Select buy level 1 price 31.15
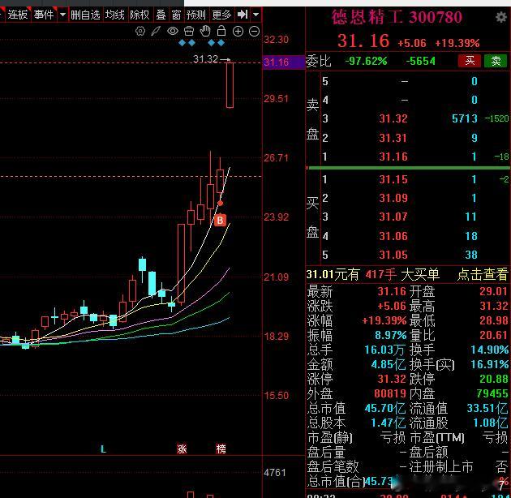Viewport: 511px width, 498px height. (x=393, y=179)
